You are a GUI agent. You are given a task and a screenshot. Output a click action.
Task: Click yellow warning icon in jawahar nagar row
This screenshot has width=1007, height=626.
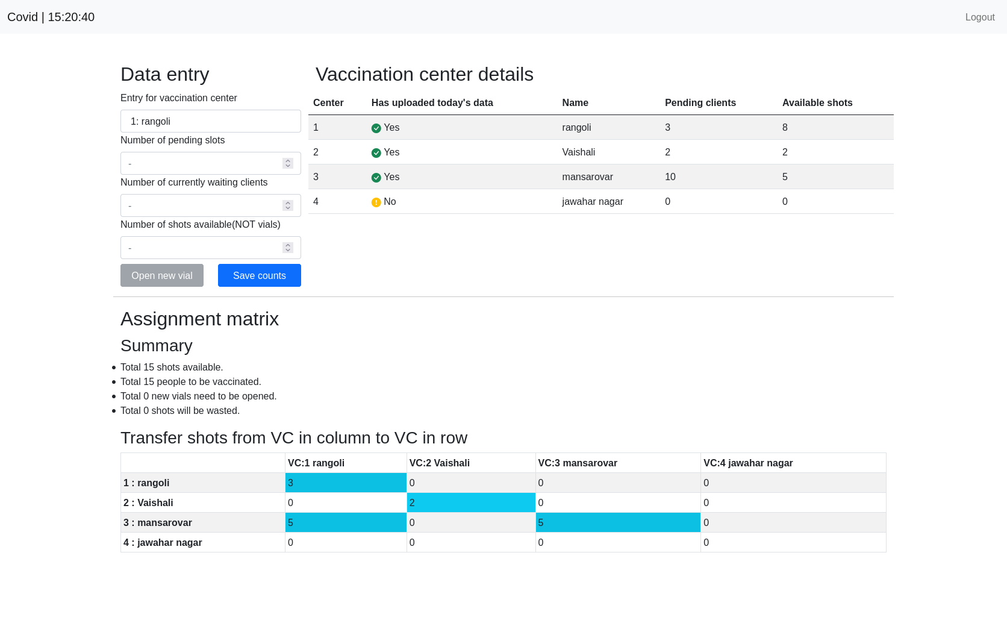[376, 202]
